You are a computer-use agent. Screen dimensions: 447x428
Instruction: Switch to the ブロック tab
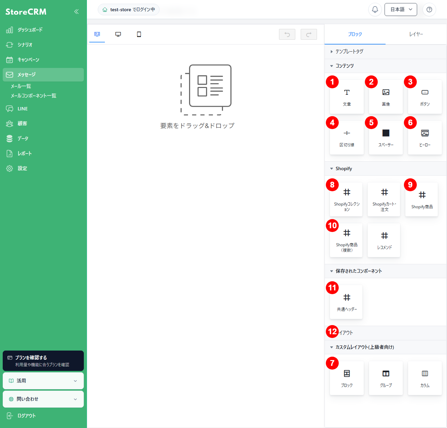click(355, 34)
